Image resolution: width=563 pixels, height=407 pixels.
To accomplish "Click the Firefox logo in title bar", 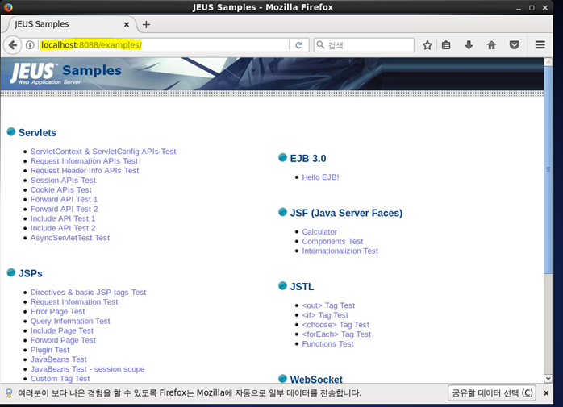I will pos(8,7).
